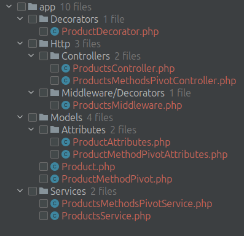
Task: Select the ProductsMethodsPivotController.php file name
Action: coord(154,81)
